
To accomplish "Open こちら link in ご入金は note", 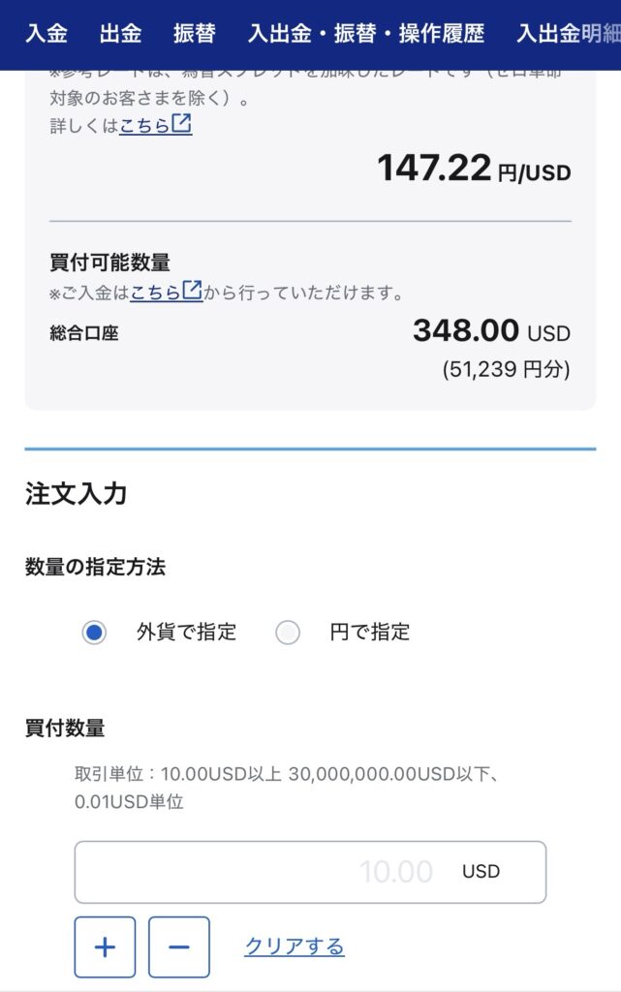I will [156, 293].
